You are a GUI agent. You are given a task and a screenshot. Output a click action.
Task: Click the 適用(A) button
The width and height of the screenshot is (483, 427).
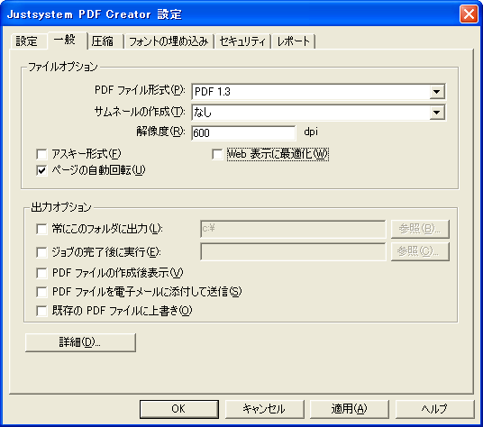coord(350,409)
